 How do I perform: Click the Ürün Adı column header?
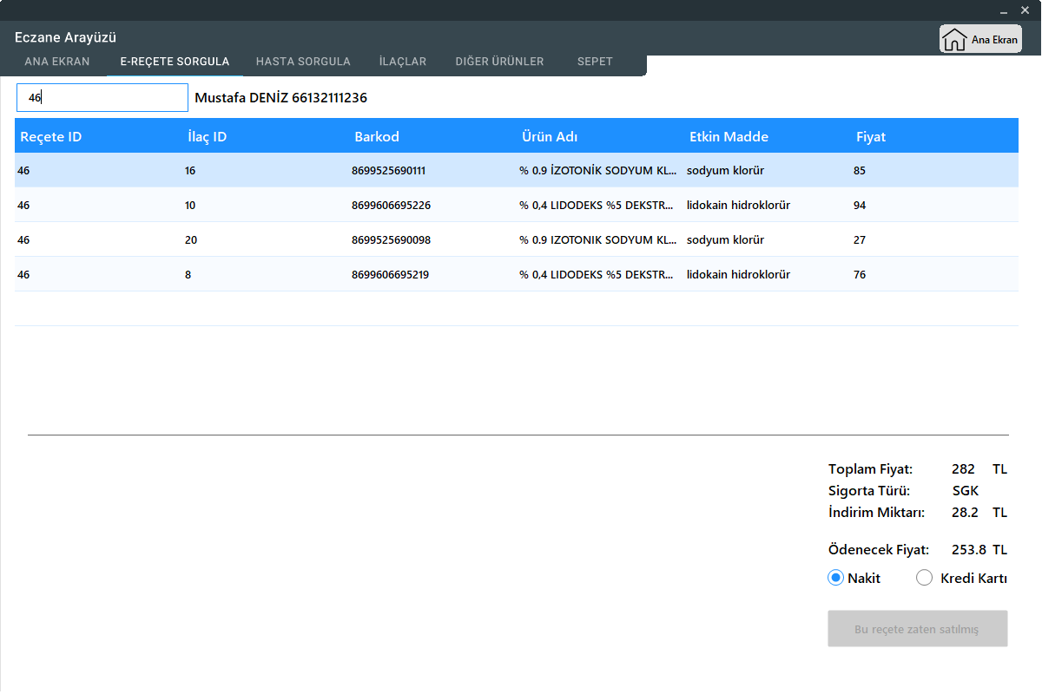550,137
